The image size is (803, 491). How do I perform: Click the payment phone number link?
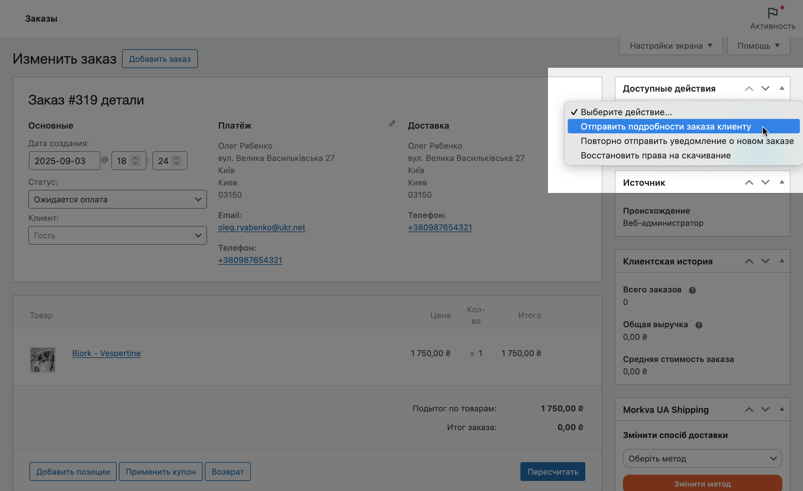250,260
